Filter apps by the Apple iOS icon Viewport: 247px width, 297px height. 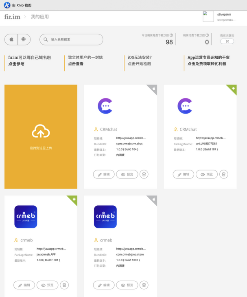point(11,39)
